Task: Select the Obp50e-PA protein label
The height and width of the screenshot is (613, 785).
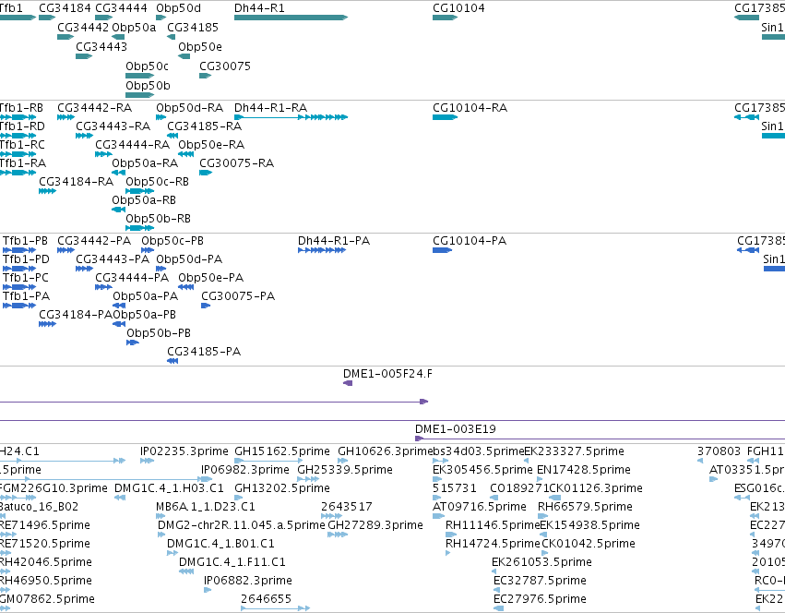Action: [x=210, y=279]
